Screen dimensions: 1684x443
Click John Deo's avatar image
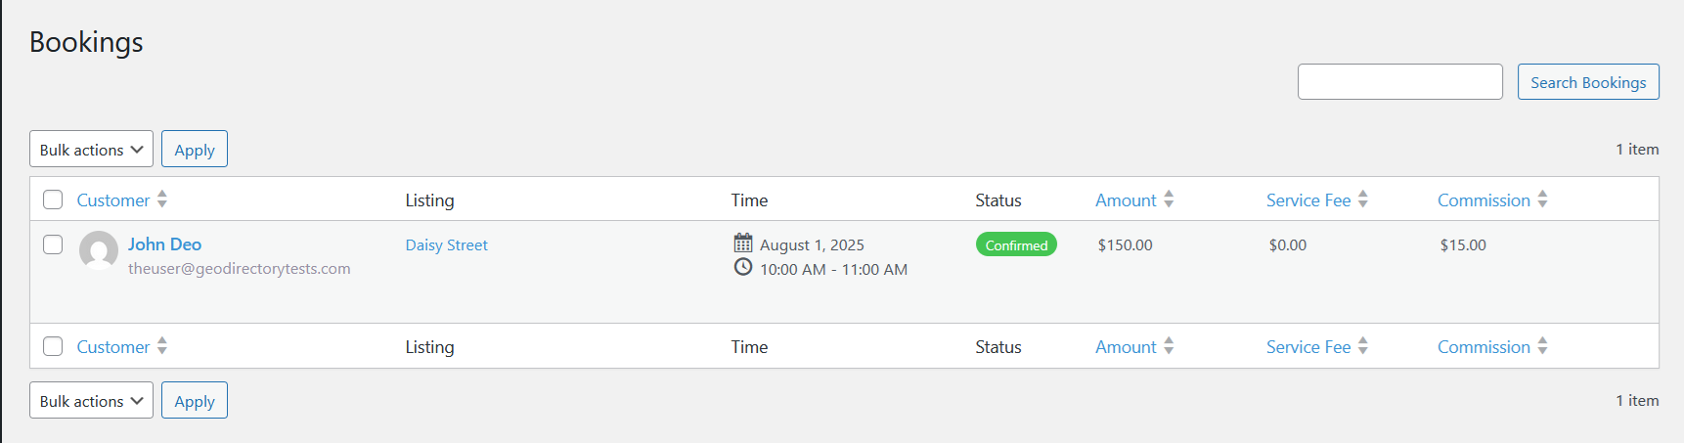[x=99, y=250]
